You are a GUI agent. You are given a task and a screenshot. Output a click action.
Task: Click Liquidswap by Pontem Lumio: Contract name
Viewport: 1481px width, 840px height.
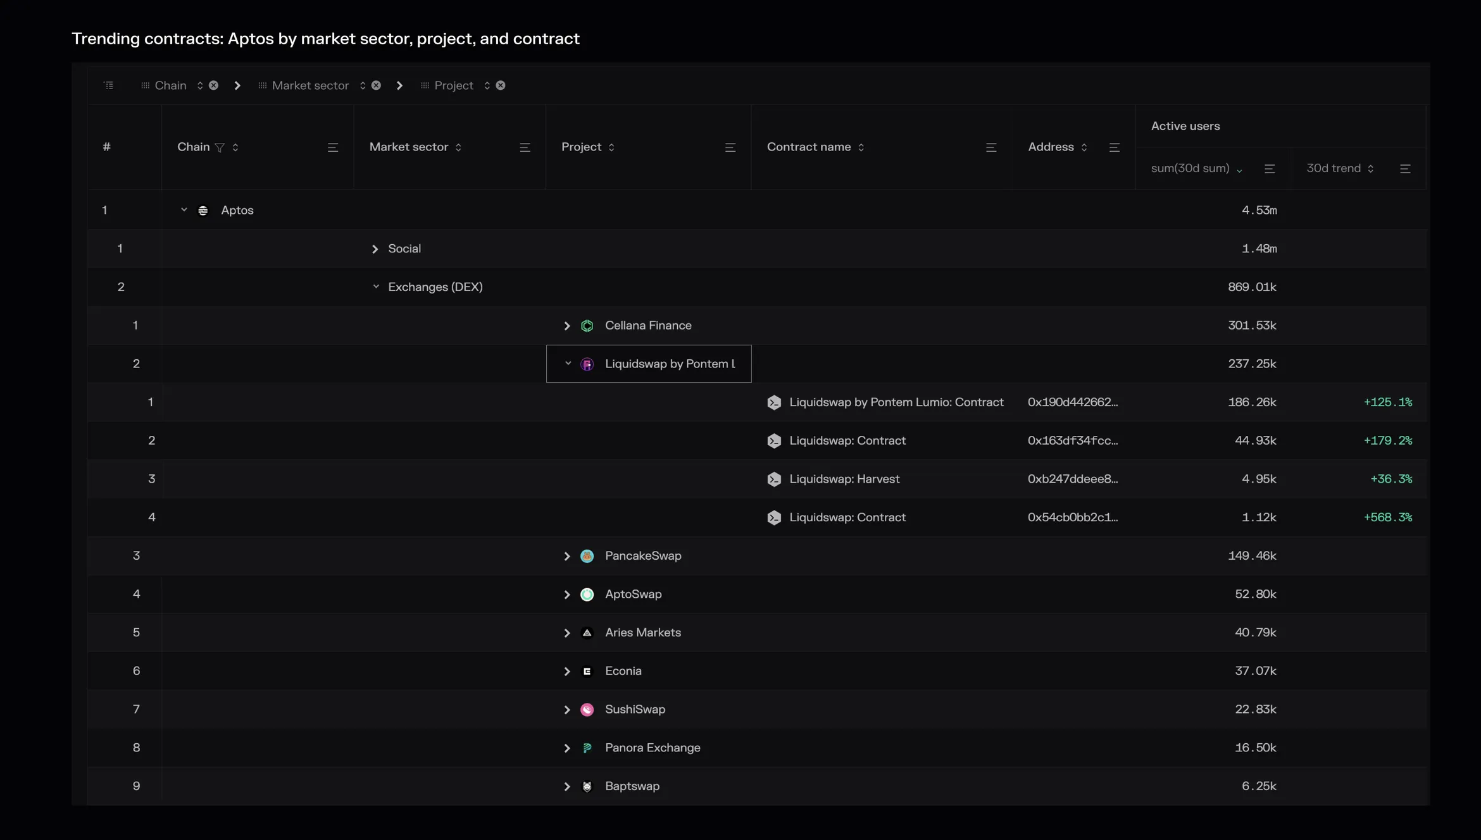(896, 402)
